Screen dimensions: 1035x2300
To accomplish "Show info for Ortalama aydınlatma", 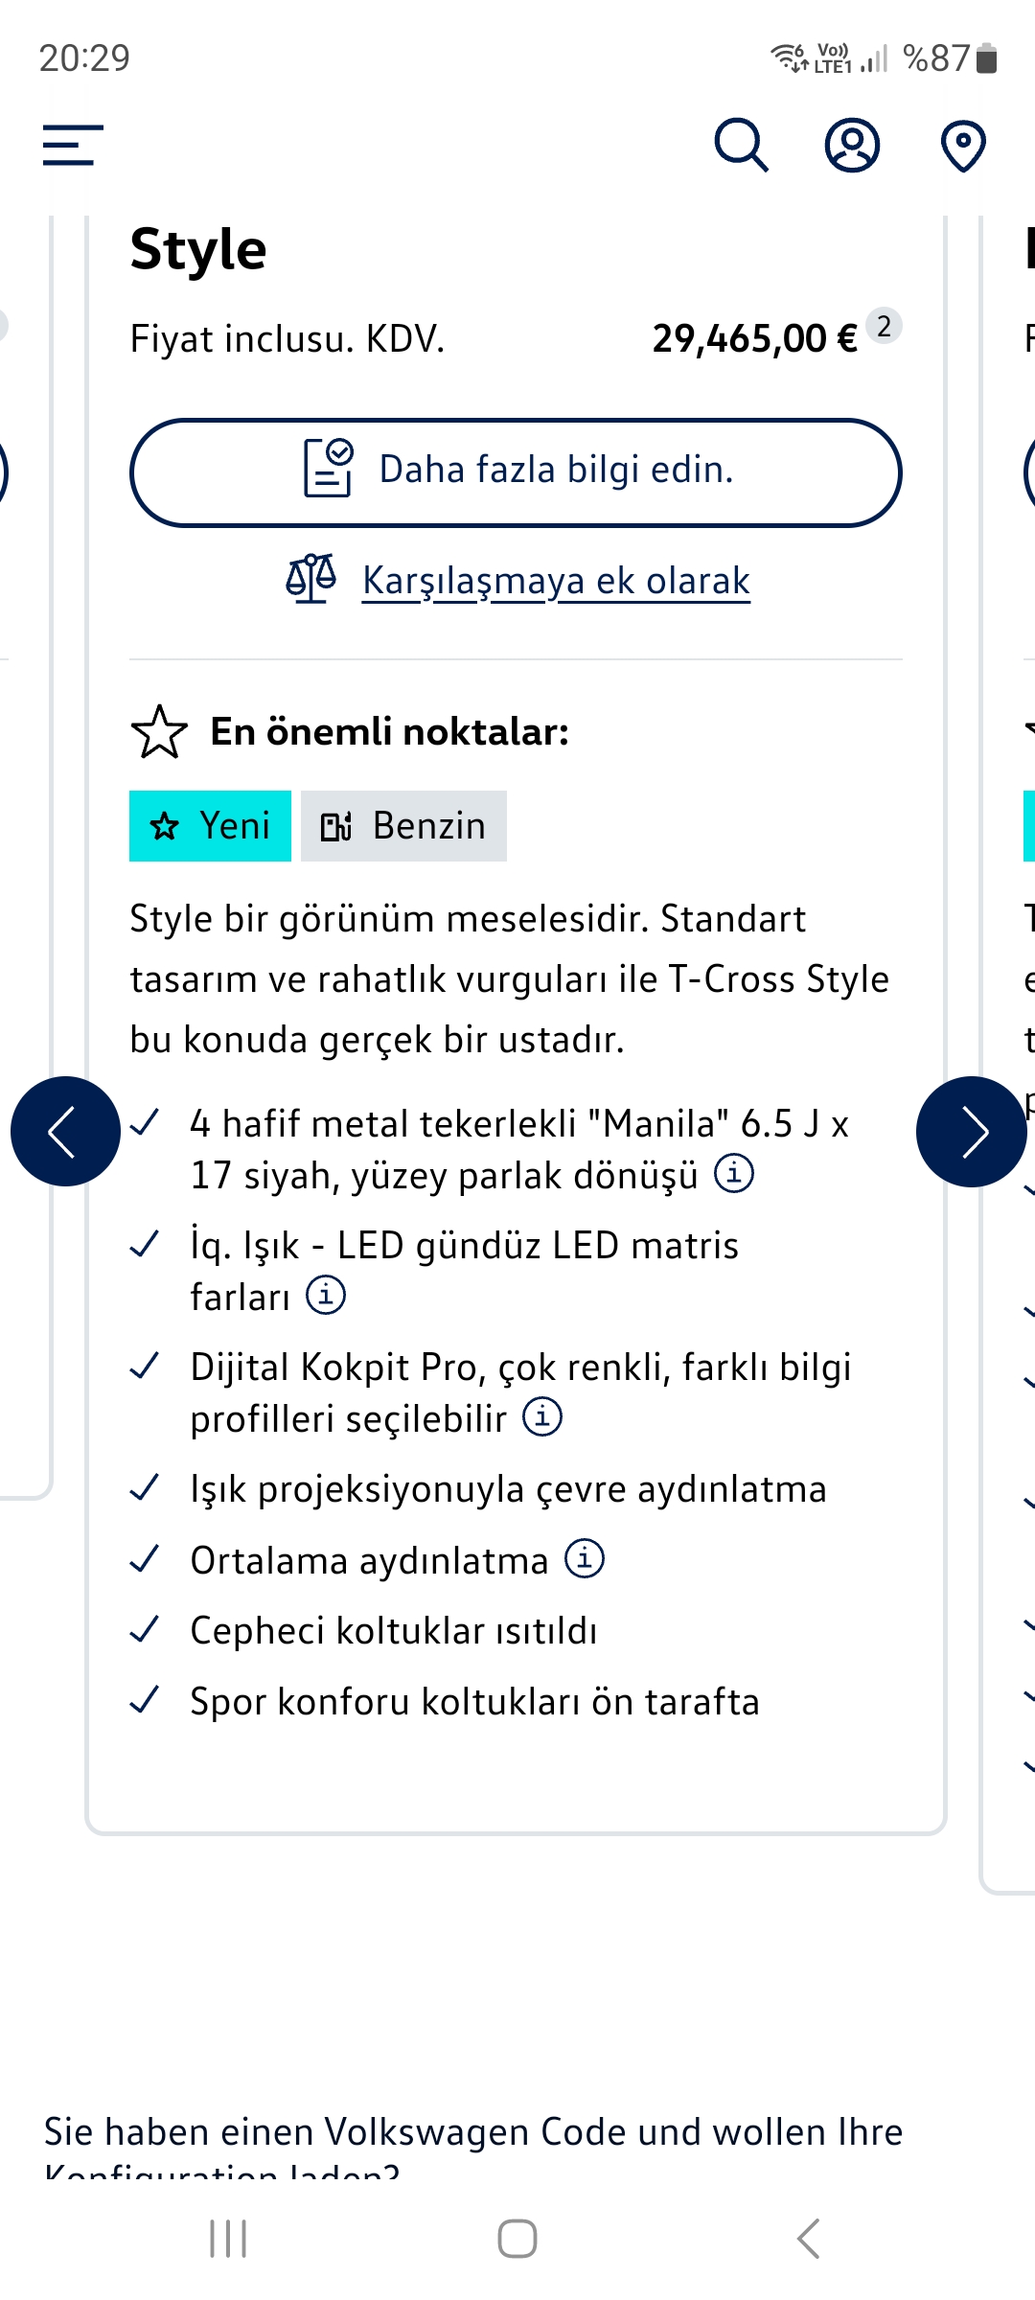I will pyautogui.click(x=585, y=1558).
